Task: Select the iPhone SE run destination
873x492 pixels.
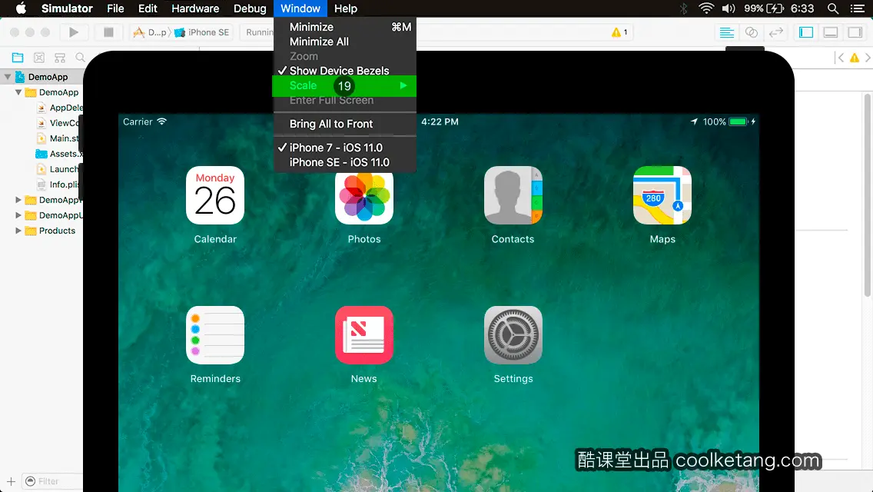Action: 202,32
